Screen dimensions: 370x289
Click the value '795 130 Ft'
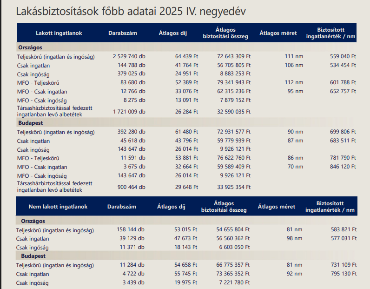[x=344, y=274]
